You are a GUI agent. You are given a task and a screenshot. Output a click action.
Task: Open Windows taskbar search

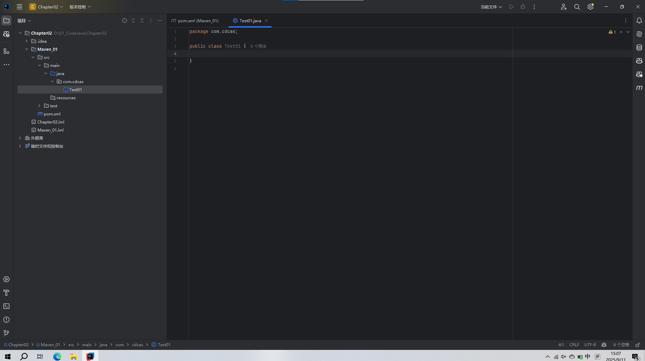24,356
